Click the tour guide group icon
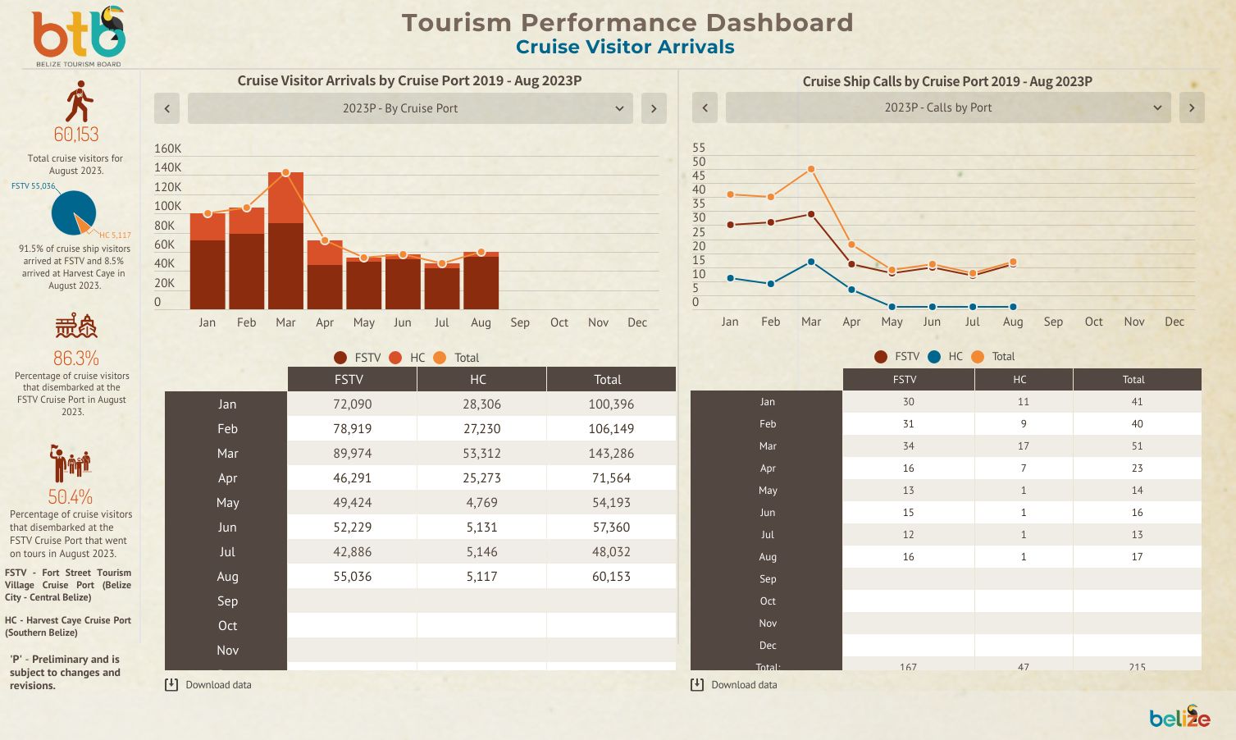 pos(71,464)
